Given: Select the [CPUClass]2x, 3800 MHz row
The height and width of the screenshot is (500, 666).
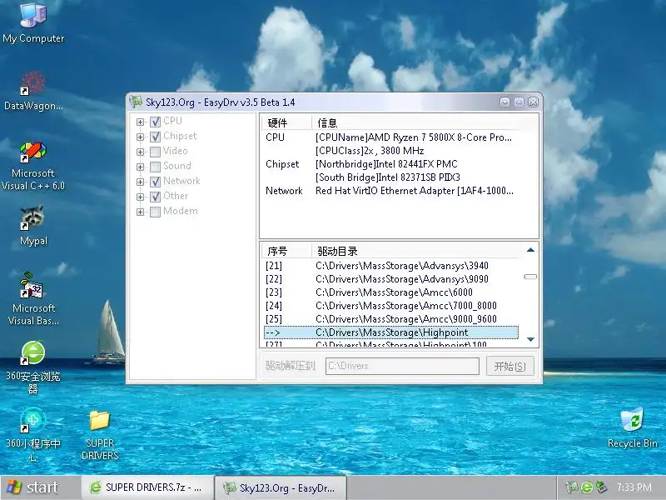Looking at the screenshot, I should [x=390, y=151].
